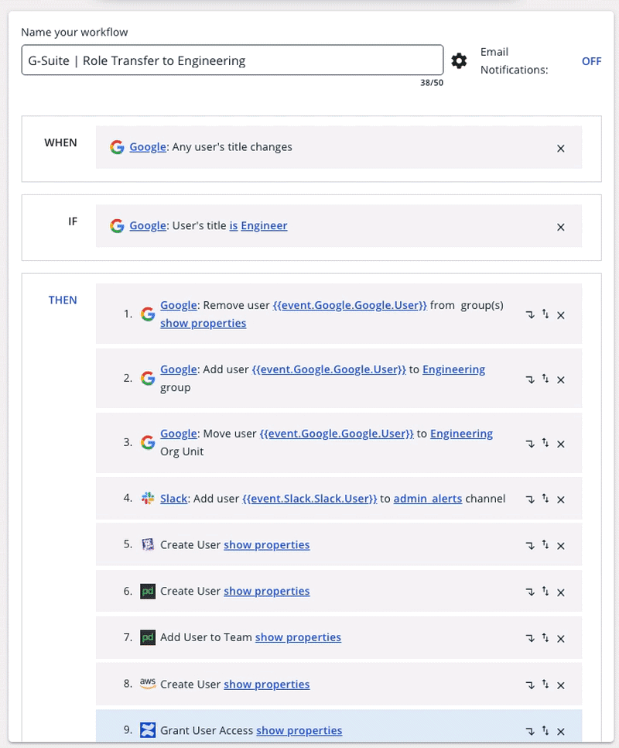Open workflow settings with the gear icon
This screenshot has height=748, width=619.
[459, 60]
